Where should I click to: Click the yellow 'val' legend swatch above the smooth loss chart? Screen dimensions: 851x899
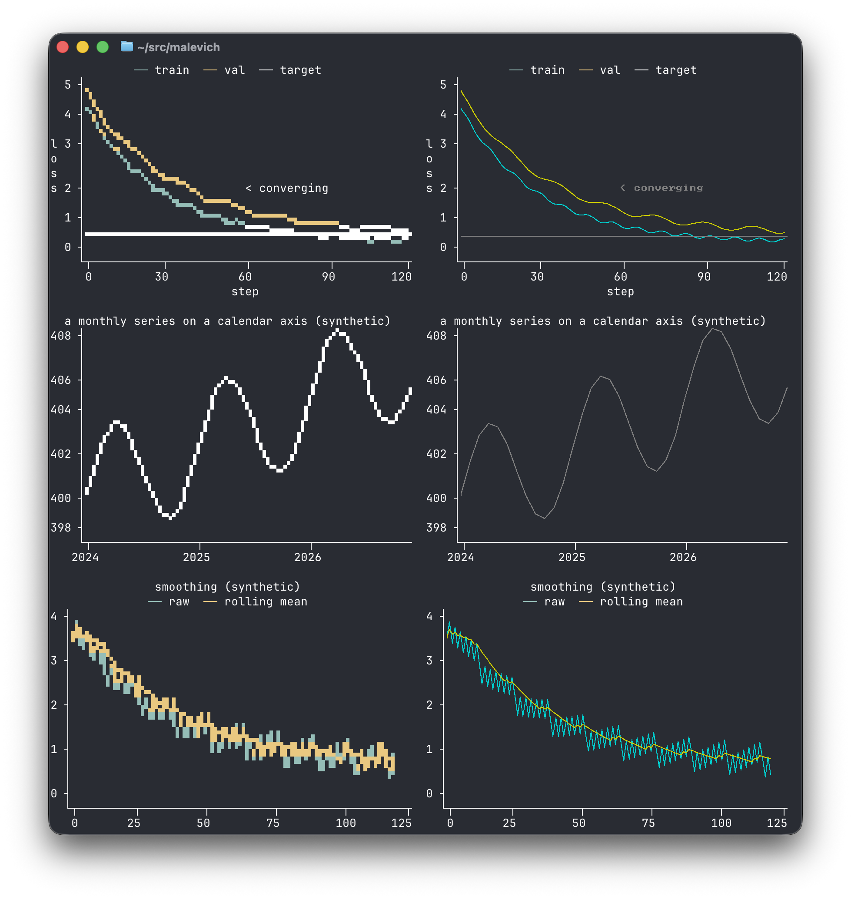pyautogui.click(x=585, y=70)
